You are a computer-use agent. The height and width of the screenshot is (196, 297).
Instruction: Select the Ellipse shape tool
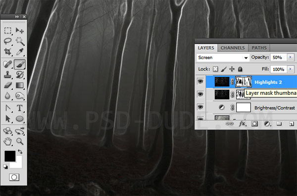click(20, 119)
